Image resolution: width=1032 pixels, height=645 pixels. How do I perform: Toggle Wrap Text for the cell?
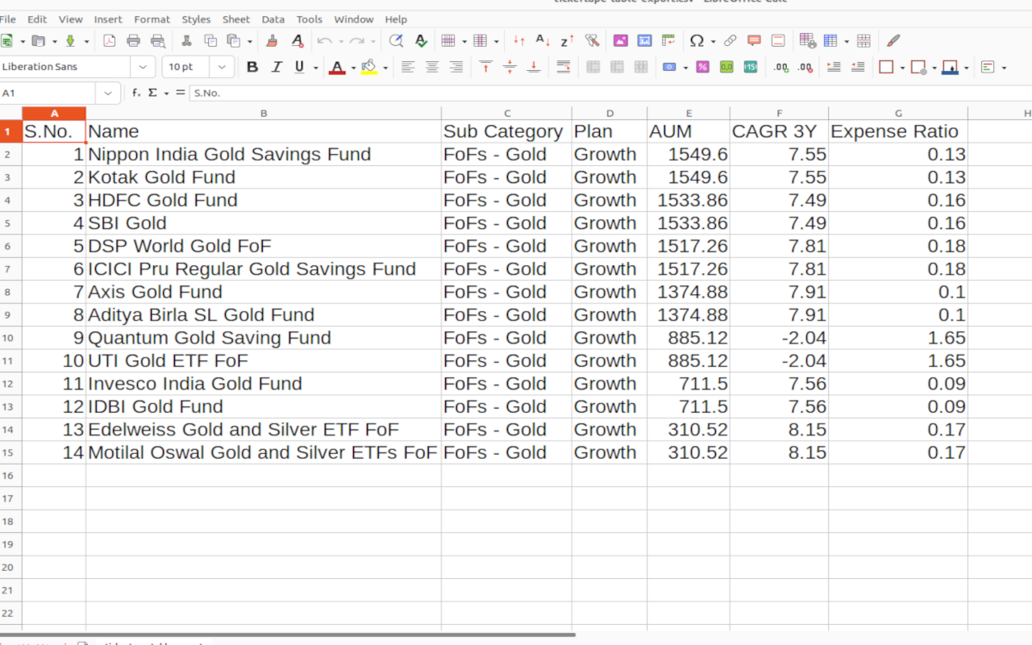pos(564,68)
